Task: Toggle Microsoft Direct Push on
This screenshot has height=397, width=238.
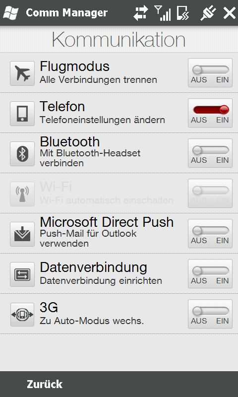Action: pyautogui.click(x=210, y=233)
